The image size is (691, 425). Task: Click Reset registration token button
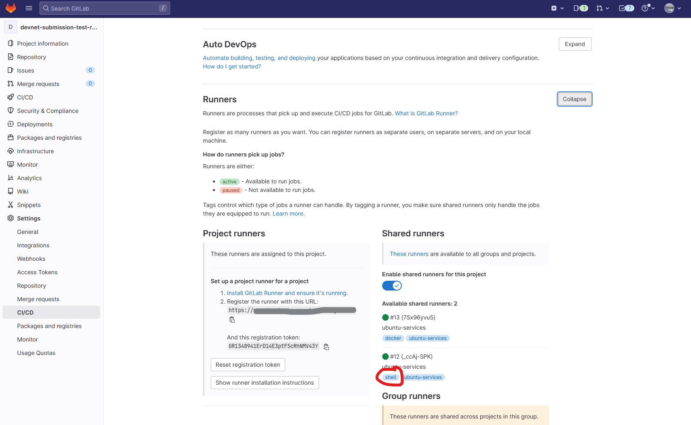click(x=248, y=365)
